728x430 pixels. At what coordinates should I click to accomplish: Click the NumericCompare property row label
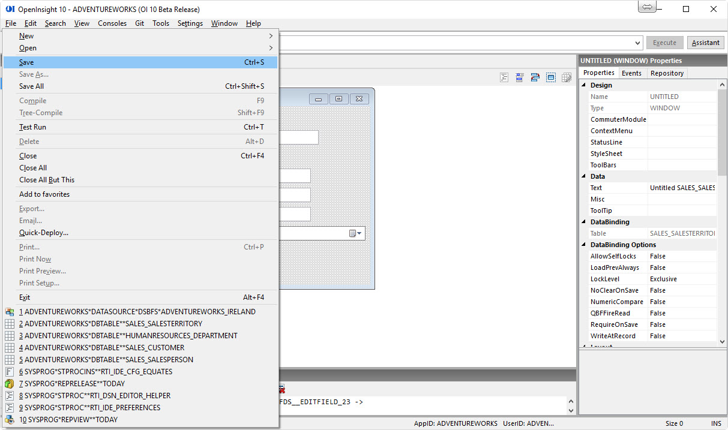tap(616, 302)
